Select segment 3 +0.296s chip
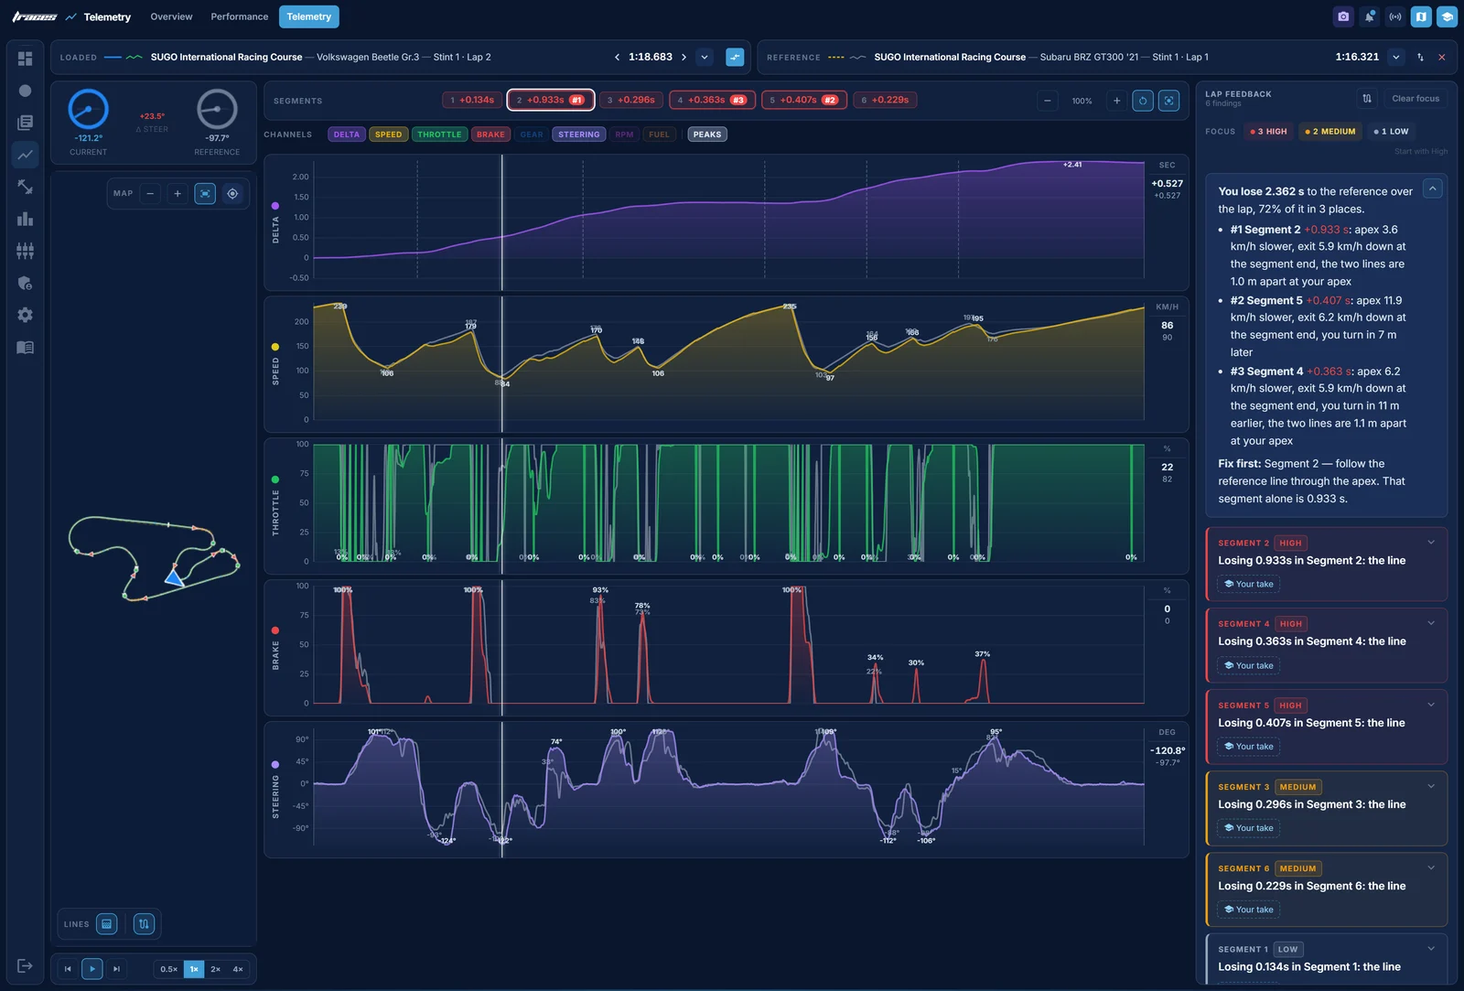The height and width of the screenshot is (991, 1464). (631, 100)
